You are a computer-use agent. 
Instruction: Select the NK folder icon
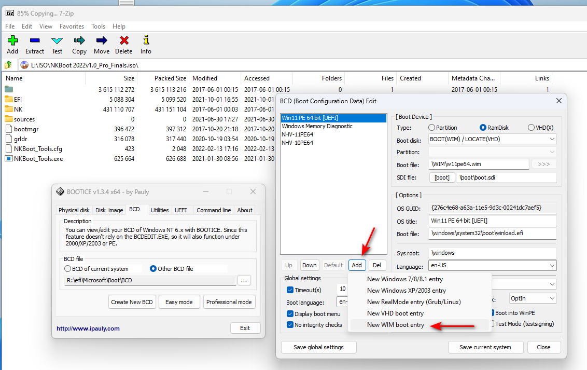(9, 109)
